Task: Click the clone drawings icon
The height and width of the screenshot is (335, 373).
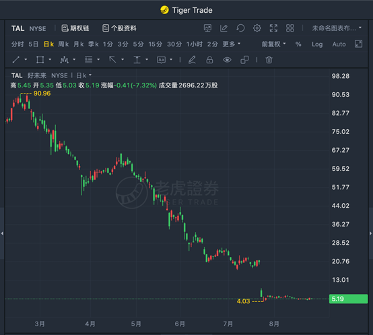Action: point(244,60)
